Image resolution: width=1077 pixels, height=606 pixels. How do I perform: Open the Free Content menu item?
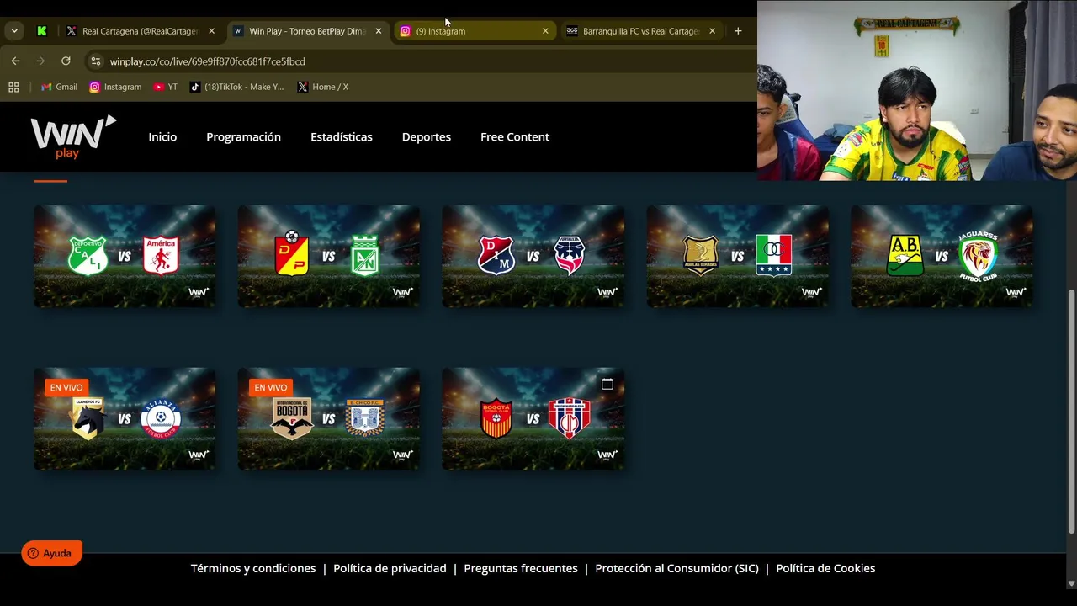(x=515, y=136)
